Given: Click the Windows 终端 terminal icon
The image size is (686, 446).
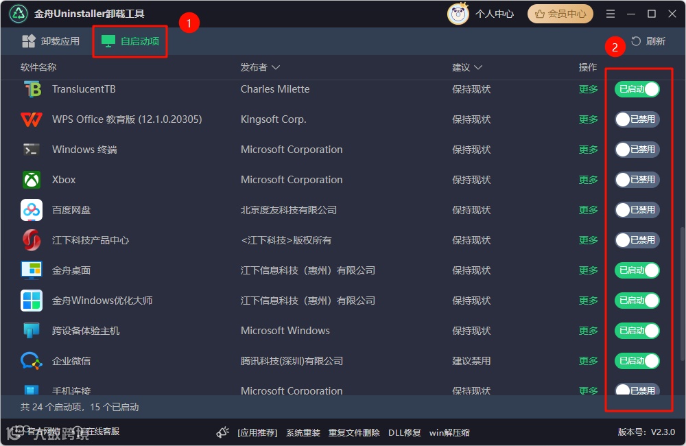Looking at the screenshot, I should pos(32,150).
